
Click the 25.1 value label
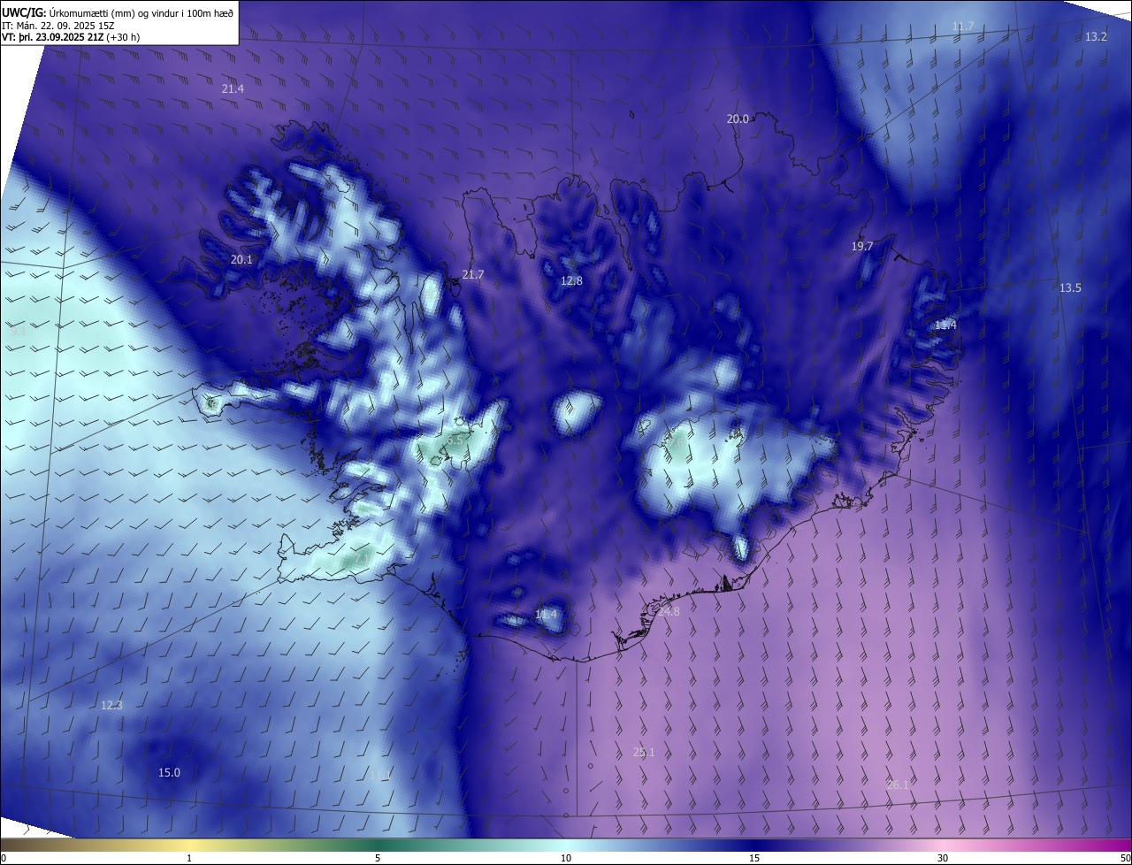click(x=644, y=753)
